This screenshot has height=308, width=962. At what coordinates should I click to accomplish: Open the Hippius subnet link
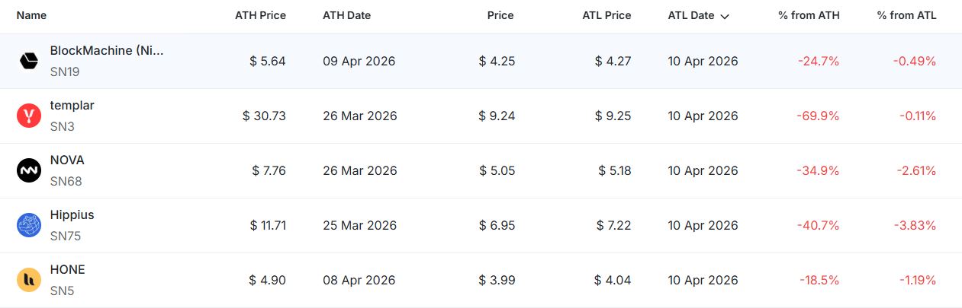point(72,215)
